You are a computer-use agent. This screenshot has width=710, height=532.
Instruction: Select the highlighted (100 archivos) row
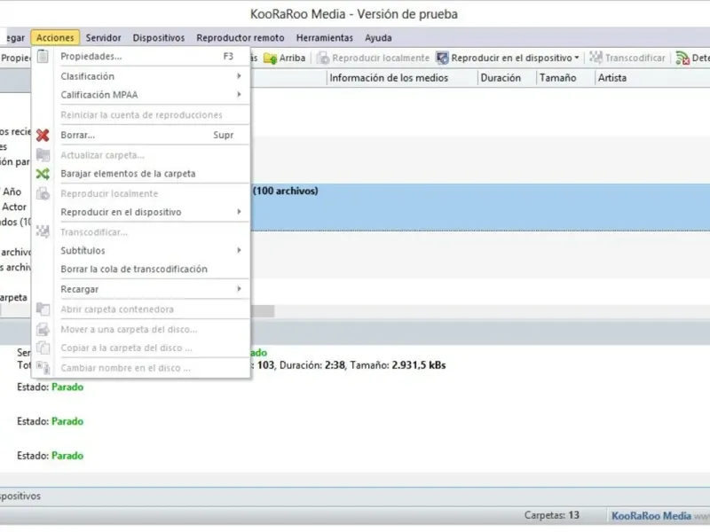coord(480,207)
